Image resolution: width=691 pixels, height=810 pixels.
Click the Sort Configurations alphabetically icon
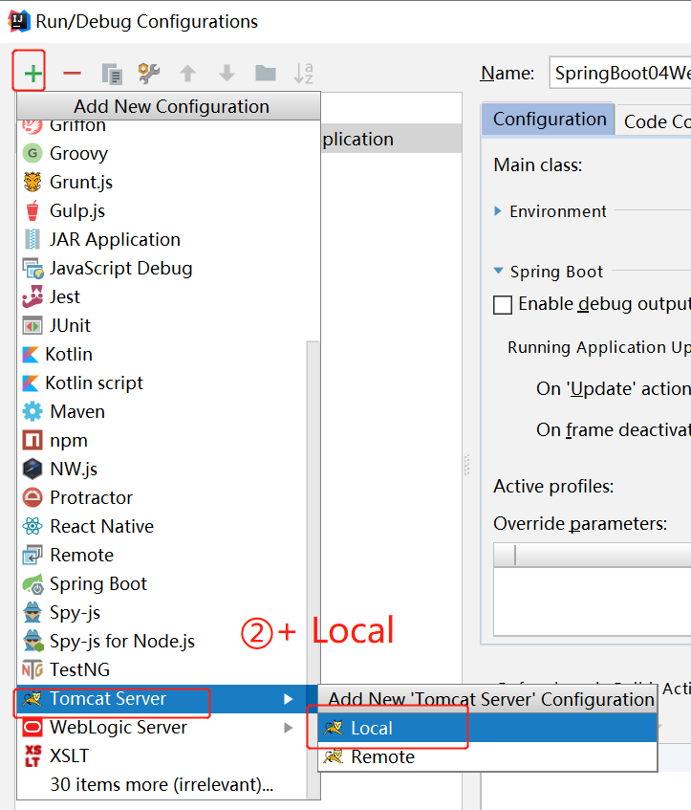click(x=304, y=74)
